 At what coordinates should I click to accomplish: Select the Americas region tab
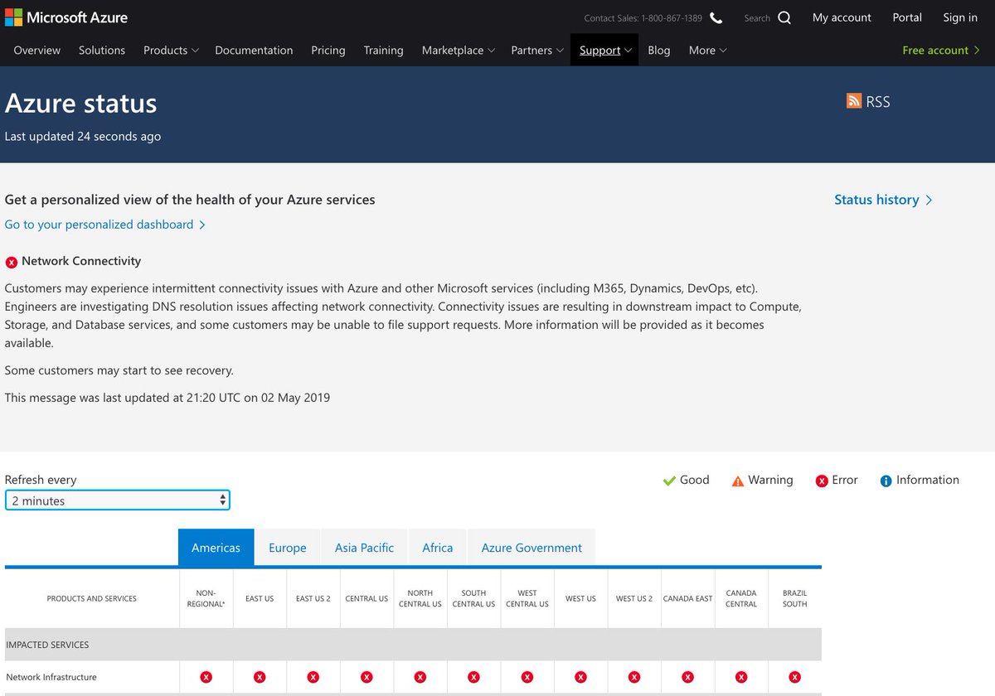(x=216, y=548)
